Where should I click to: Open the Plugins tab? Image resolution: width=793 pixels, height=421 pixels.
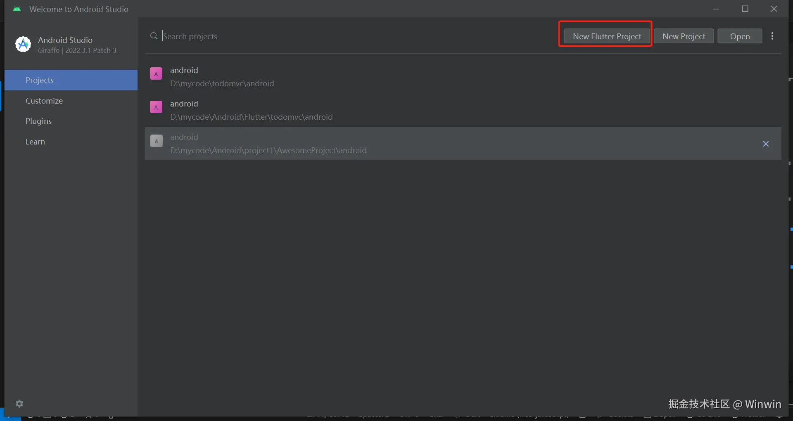point(71,121)
